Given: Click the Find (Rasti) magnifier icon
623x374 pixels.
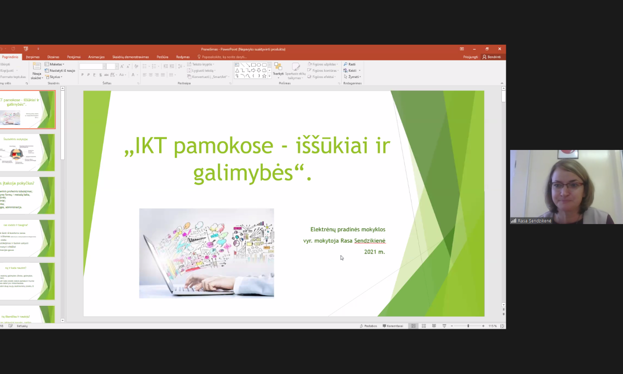Looking at the screenshot, I should point(346,64).
